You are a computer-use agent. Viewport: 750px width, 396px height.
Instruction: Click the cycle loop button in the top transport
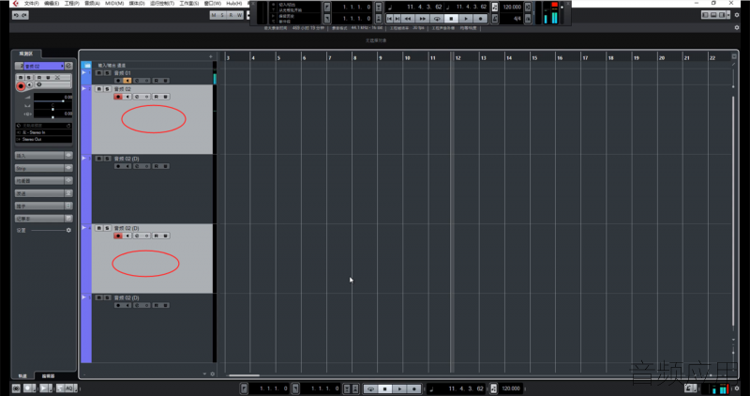[x=437, y=19]
